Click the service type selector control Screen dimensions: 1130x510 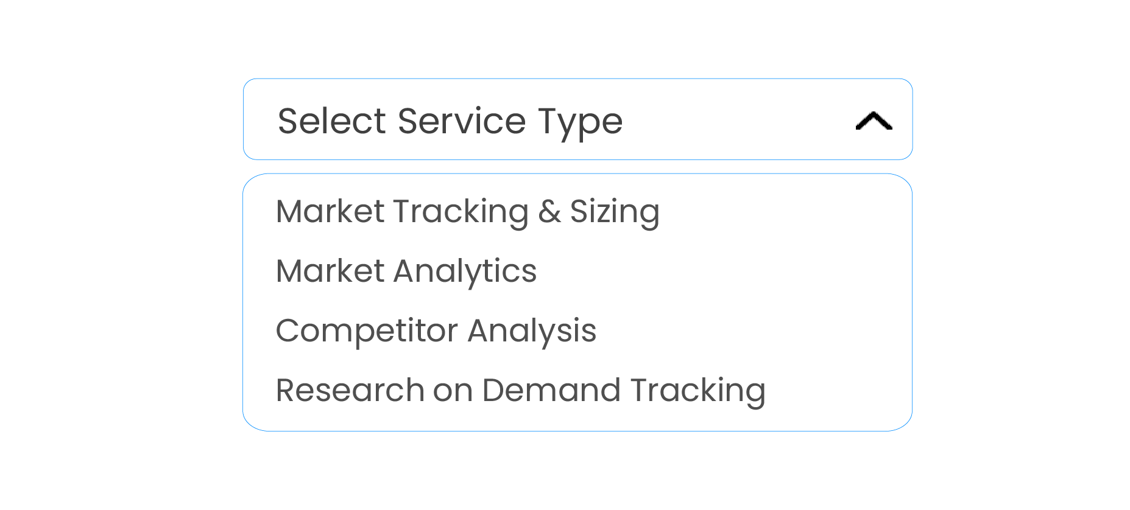[576, 119]
